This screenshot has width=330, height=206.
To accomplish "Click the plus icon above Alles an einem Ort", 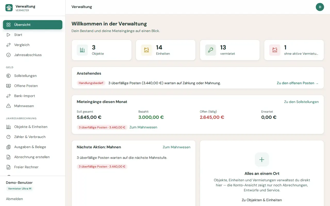I will pyautogui.click(x=262, y=160).
